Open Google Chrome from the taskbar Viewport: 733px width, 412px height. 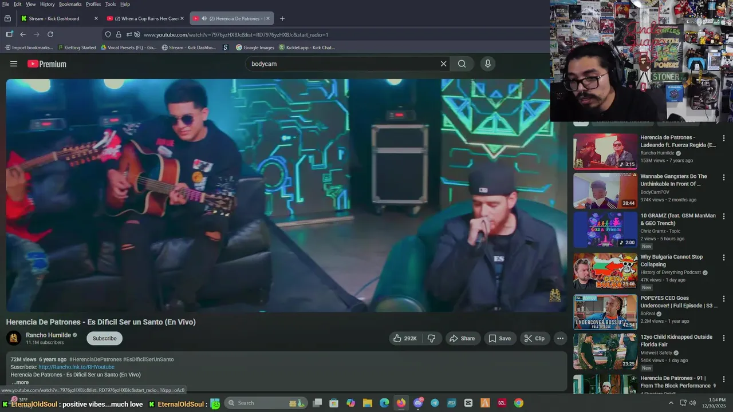[x=518, y=403]
